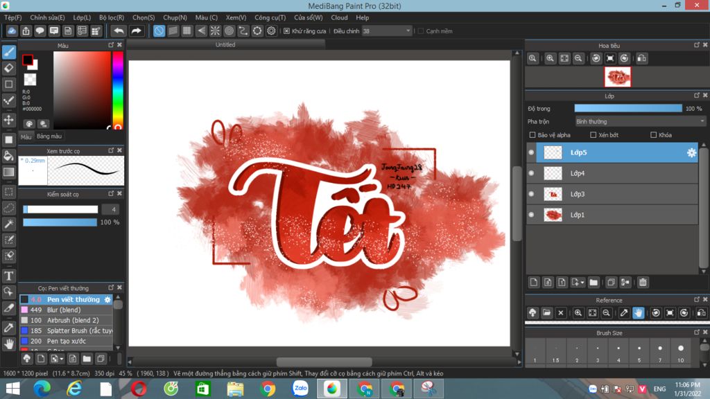Image resolution: width=710 pixels, height=399 pixels.
Task: Select the Pen tạo xước brush
Action: pyautogui.click(x=66, y=341)
